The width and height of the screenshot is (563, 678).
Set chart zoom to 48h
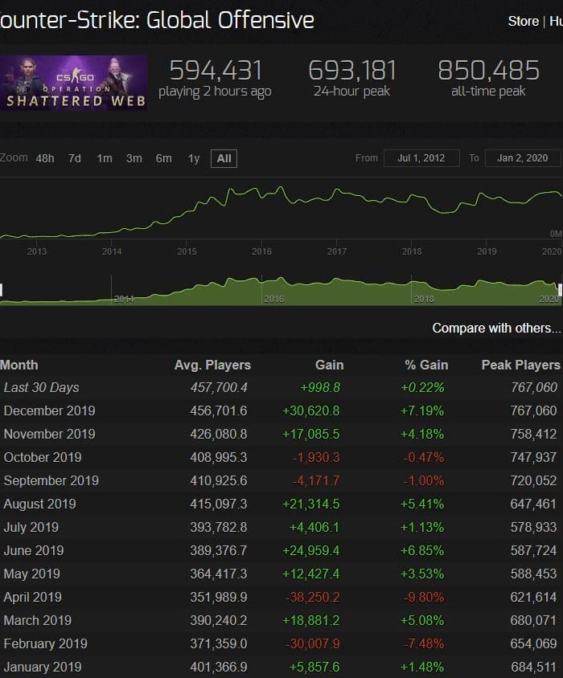click(45, 158)
